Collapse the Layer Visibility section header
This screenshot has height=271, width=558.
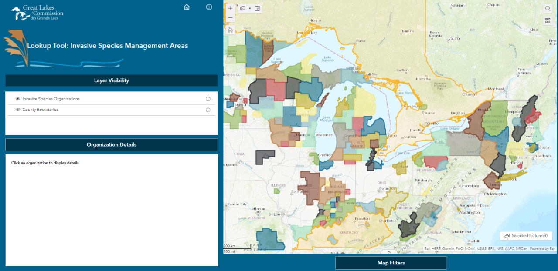coord(111,80)
